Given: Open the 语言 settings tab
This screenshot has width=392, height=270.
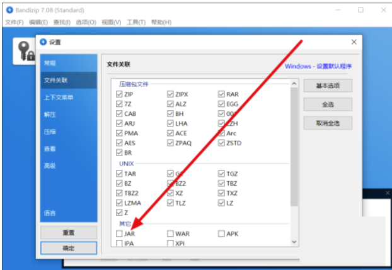Looking at the screenshot, I should 69,213.
